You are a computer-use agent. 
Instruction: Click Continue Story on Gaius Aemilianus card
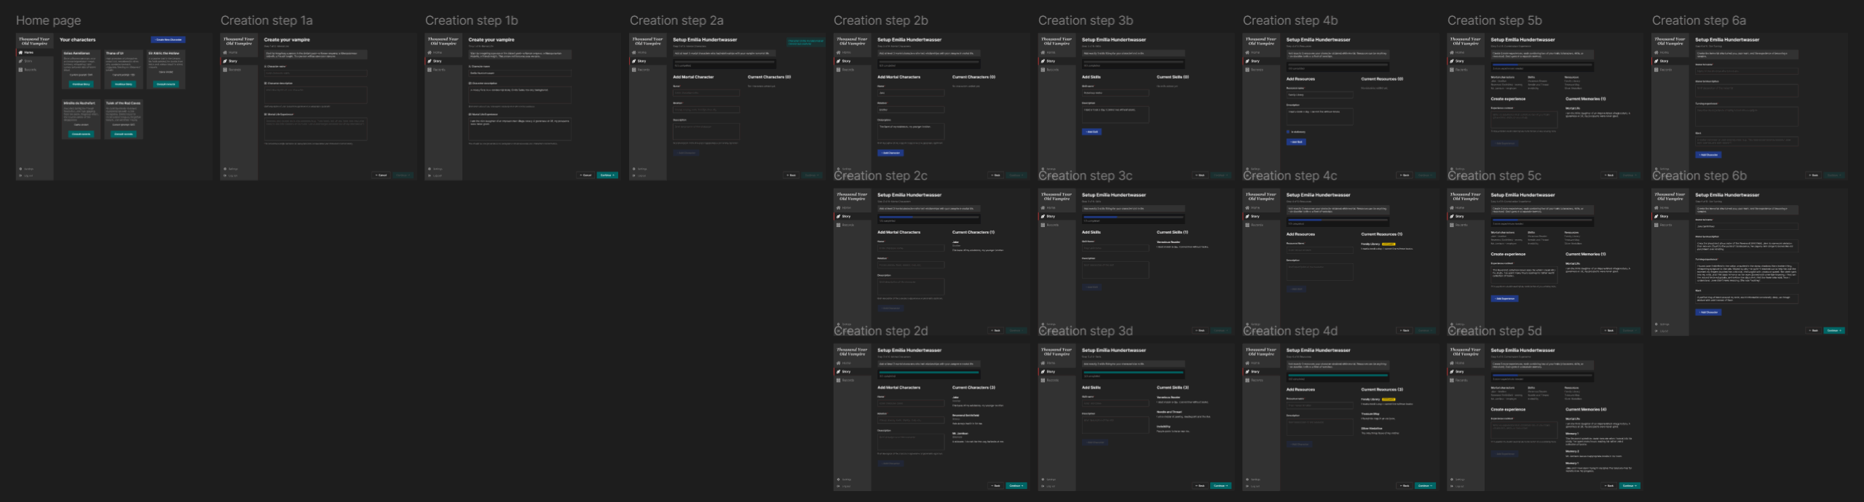point(82,84)
